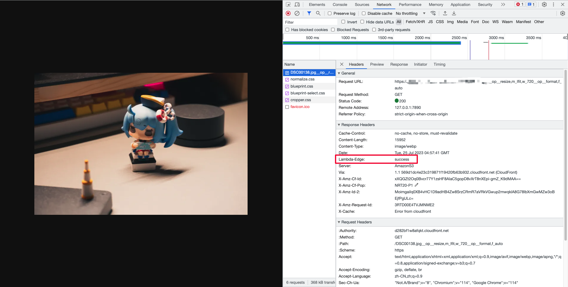The height and width of the screenshot is (287, 568).
Task: Enable Preserve log checkbox
Action: (330, 13)
